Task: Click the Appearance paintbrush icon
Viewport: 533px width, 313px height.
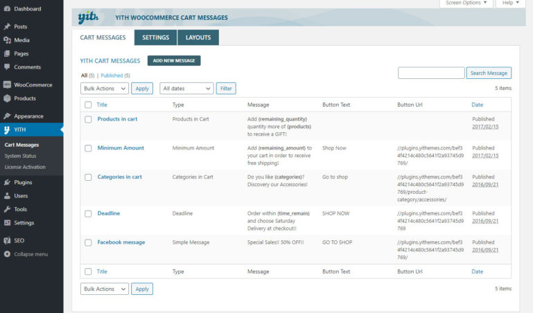Action: tap(7, 116)
